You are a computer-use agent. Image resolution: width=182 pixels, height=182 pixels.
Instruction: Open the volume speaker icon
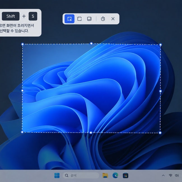[177, 175]
